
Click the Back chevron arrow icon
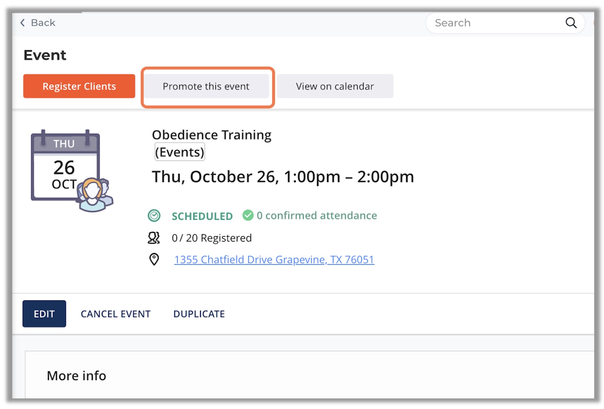coord(22,23)
